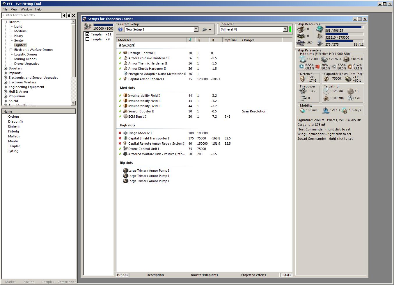394x285 pixels.
Task: Toggle the Capital Armor Repairer I status checkmark
Action: (x=120, y=79)
